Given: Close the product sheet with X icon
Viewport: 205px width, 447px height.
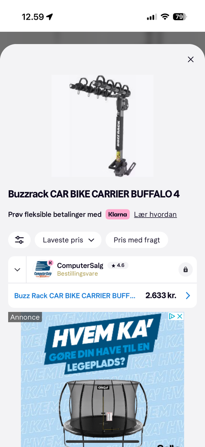Looking at the screenshot, I should [x=190, y=59].
